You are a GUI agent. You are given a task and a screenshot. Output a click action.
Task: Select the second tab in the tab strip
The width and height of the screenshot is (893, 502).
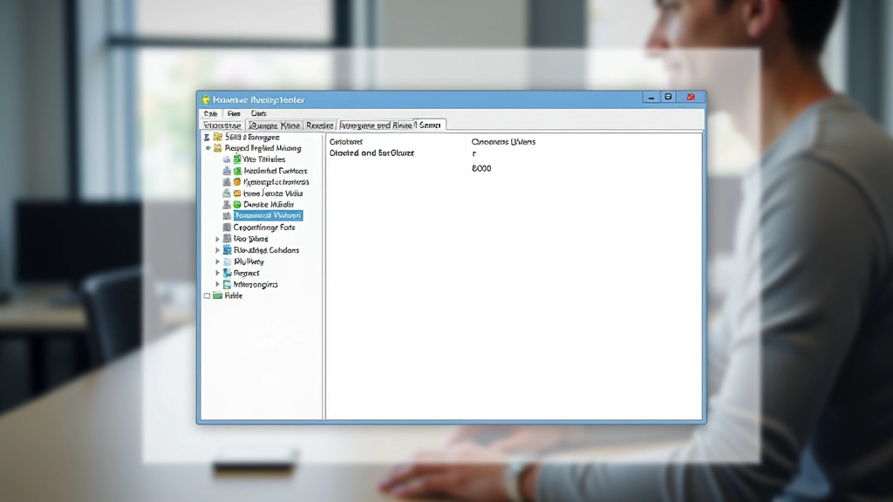274,125
